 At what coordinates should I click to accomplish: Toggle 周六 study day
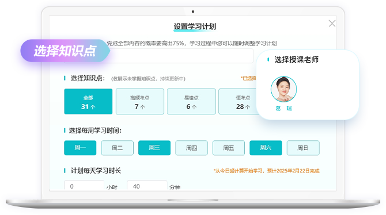tap(266, 148)
